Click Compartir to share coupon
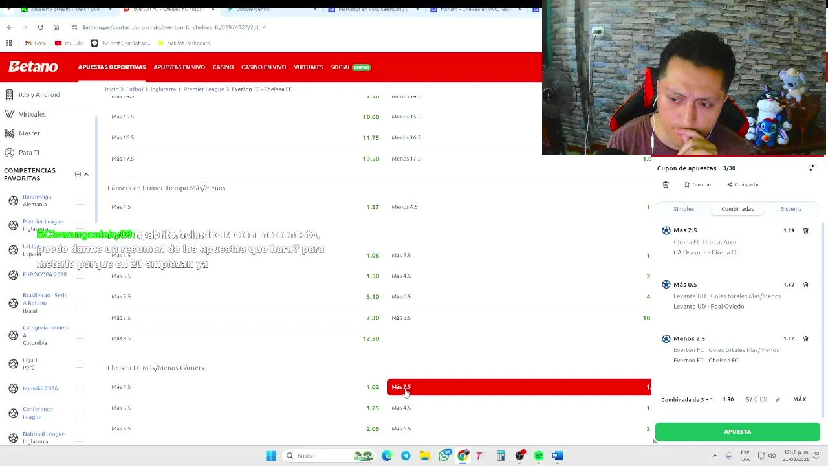Screen dimensions: 828x466 (743, 184)
